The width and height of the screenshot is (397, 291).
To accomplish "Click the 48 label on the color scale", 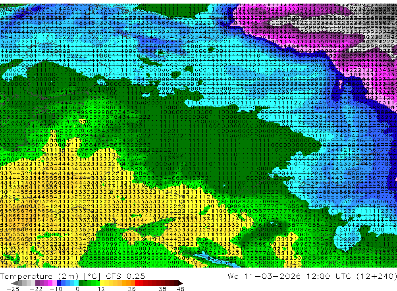I will [x=181, y=289].
